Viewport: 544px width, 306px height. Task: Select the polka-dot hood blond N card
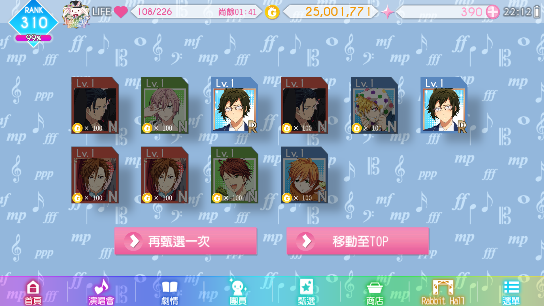pyautogui.click(x=374, y=105)
